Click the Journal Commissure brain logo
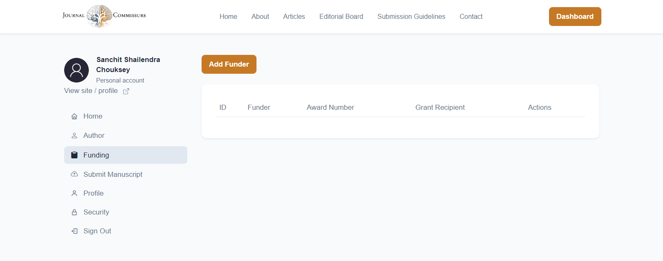The height and width of the screenshot is (261, 663). click(99, 16)
